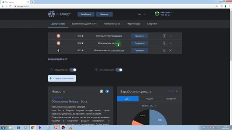The height and width of the screenshot is (130, 232).
Task: Switch site language to EN
Action: [145, 14]
